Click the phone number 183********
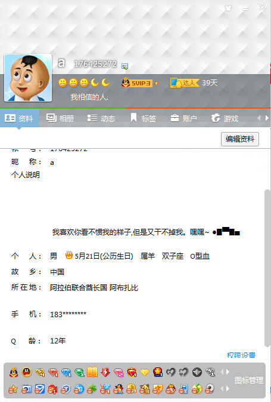Screen dimensions: 271x402 [x=68, y=314]
